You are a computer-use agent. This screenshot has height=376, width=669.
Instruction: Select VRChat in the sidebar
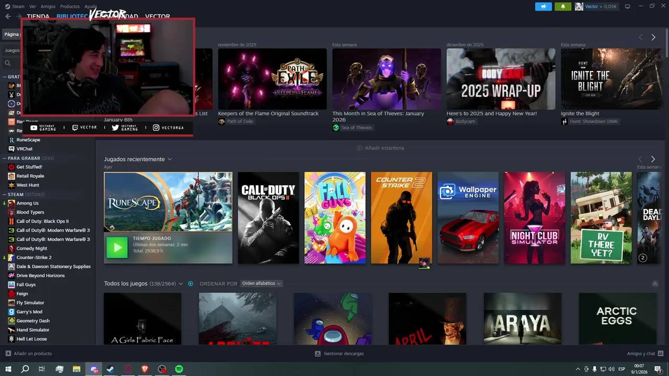pos(25,149)
